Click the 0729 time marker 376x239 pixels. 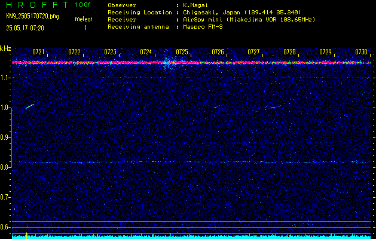point(325,52)
